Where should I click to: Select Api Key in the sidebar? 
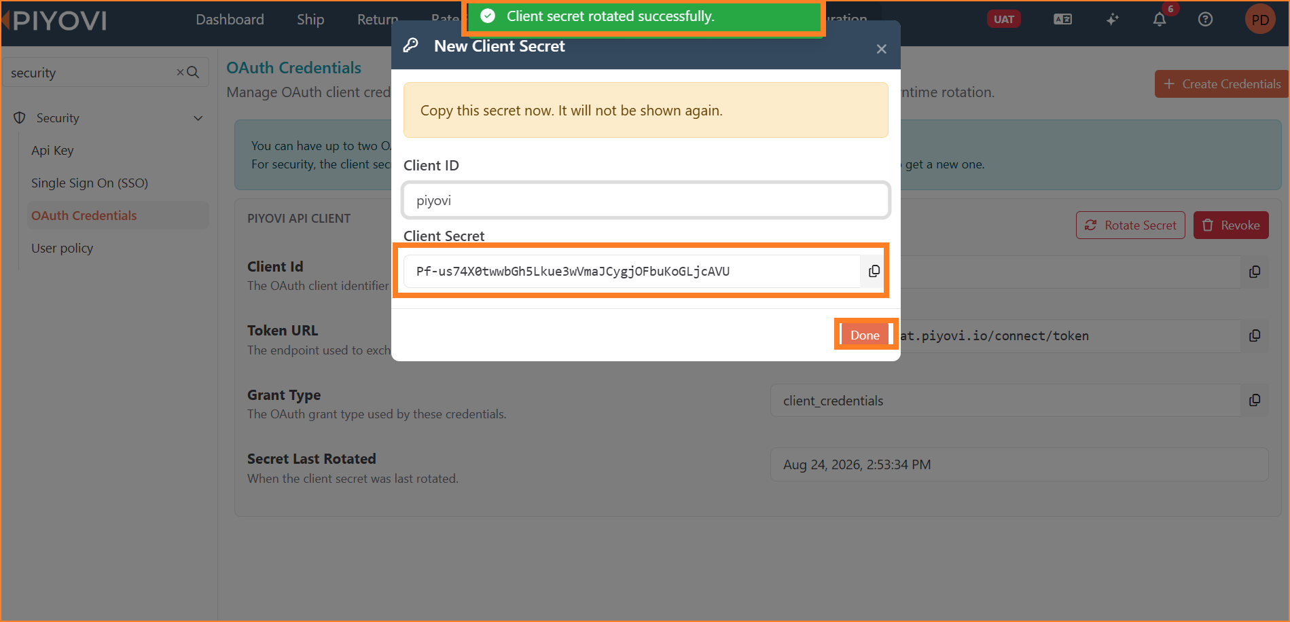tap(52, 151)
